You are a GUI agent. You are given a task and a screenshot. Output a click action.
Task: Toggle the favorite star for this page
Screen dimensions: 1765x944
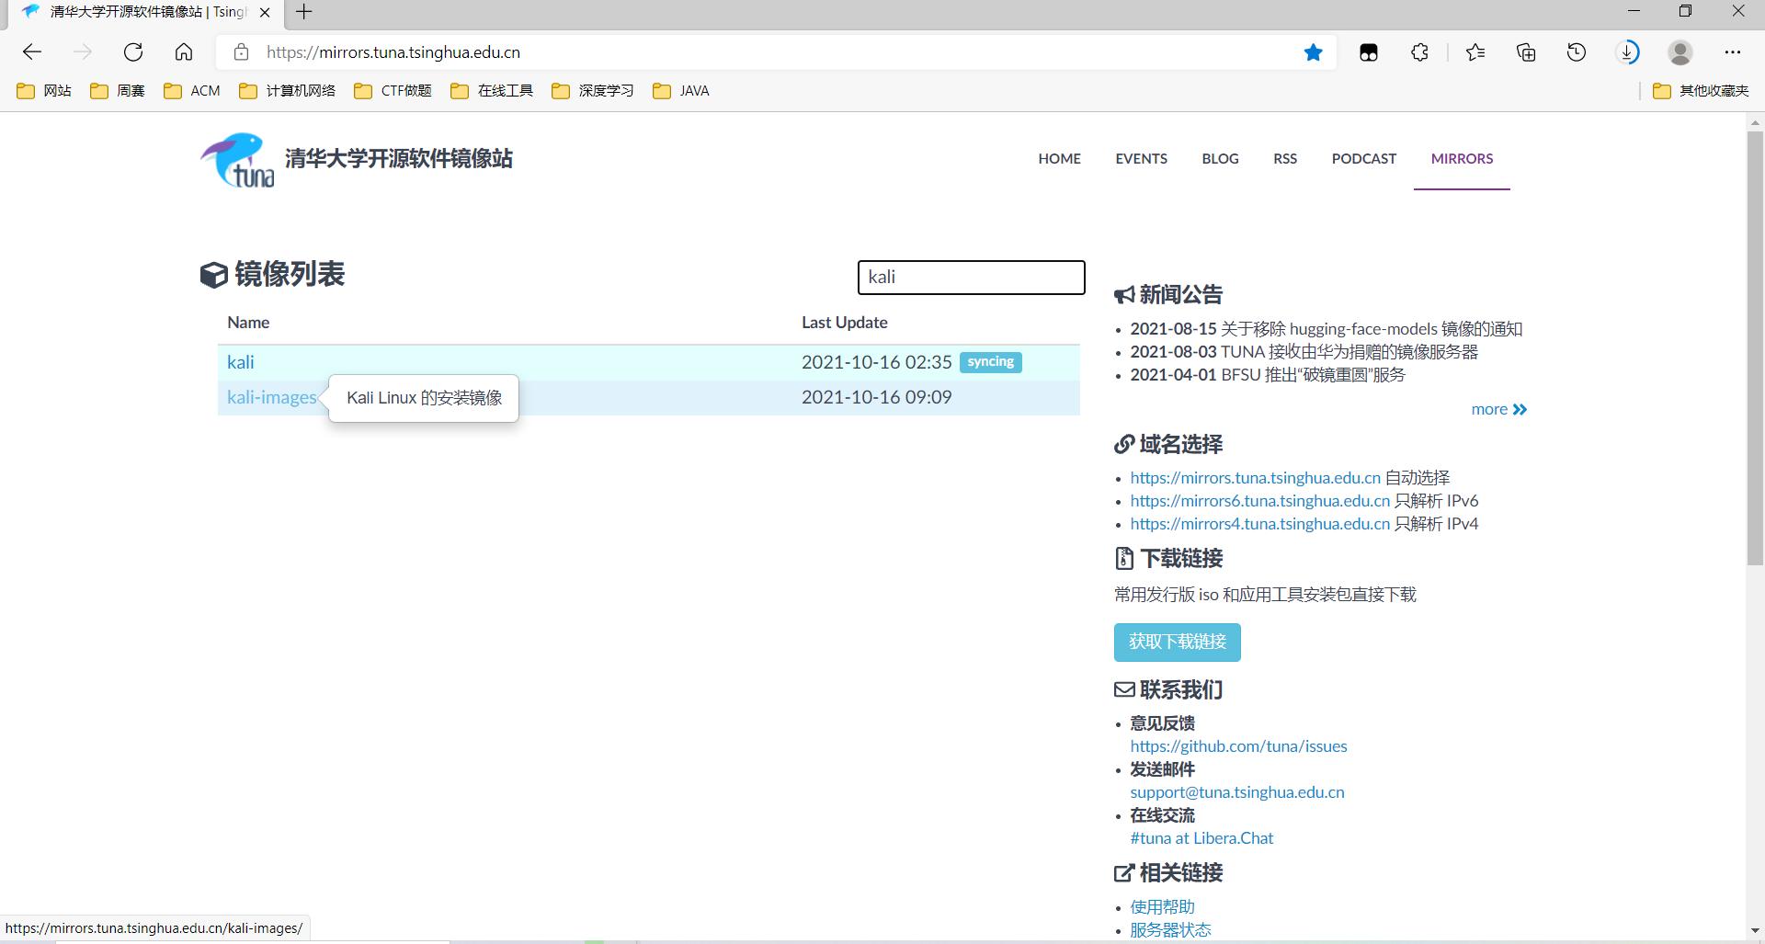tap(1314, 52)
